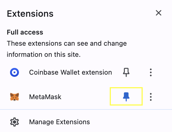172x132 pixels.
Task: Launch MetaMask from its name label
Action: pos(45,97)
